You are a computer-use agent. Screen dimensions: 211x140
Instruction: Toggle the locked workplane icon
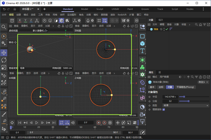[x=105, y=21]
